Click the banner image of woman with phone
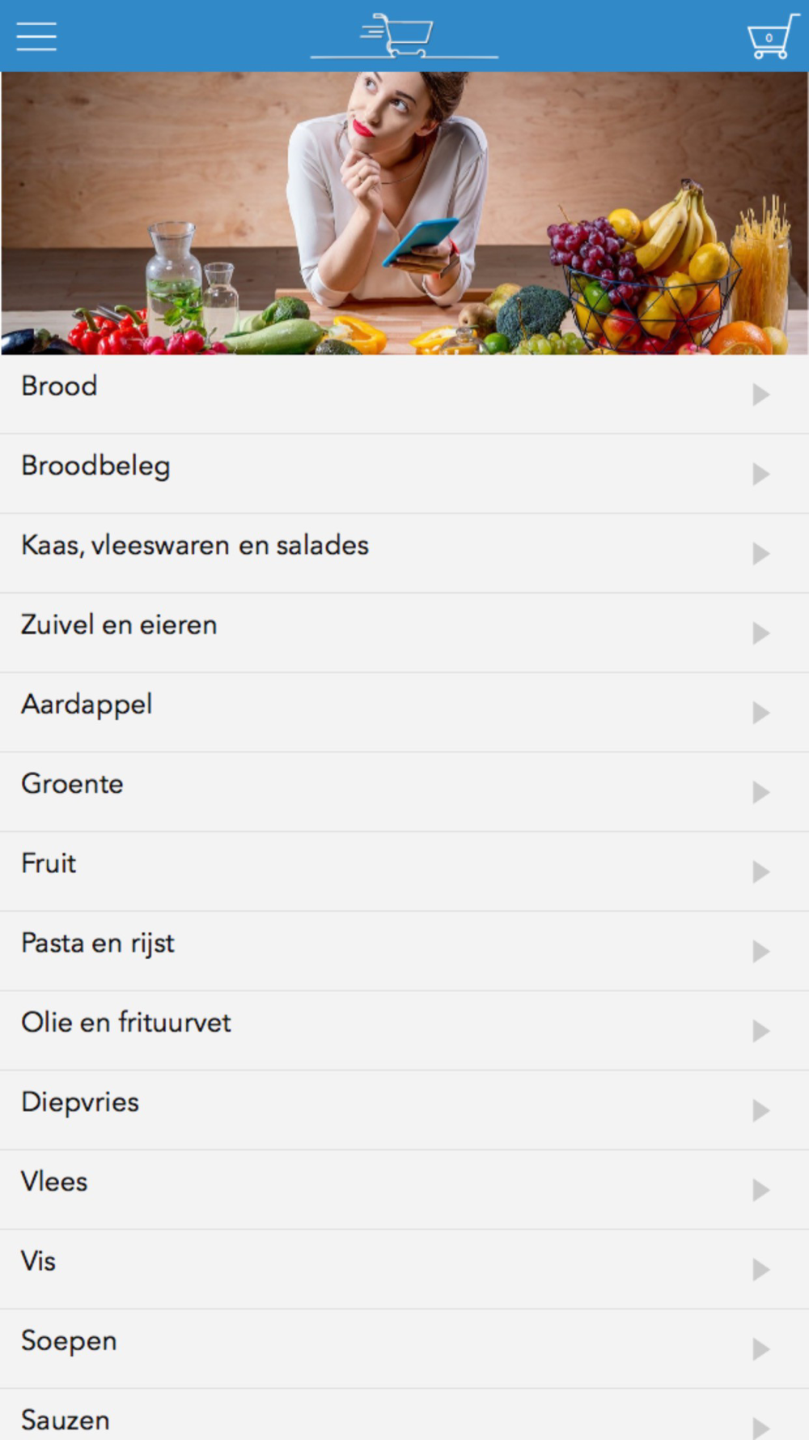Image resolution: width=809 pixels, height=1440 pixels. [x=404, y=213]
